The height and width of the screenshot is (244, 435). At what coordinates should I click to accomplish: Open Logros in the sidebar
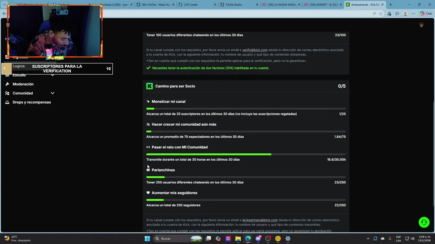coord(19,66)
